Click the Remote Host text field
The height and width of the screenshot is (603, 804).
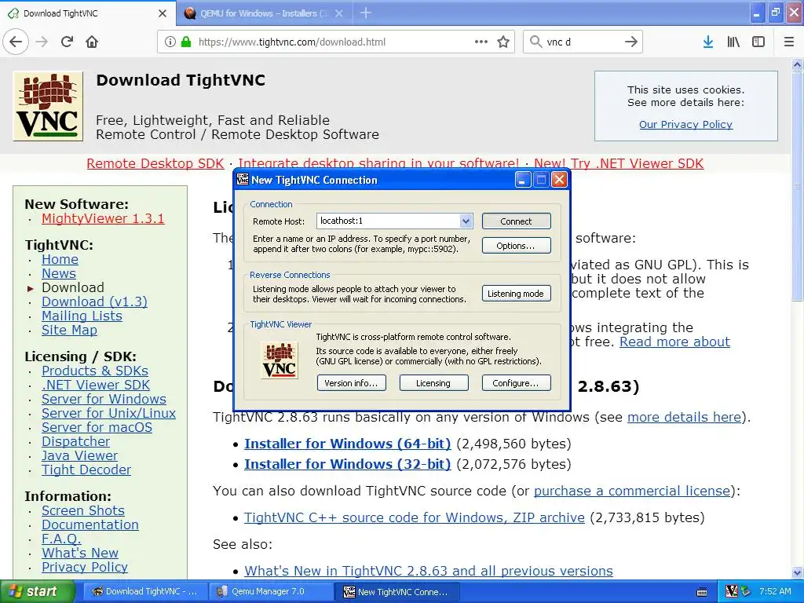click(x=389, y=221)
